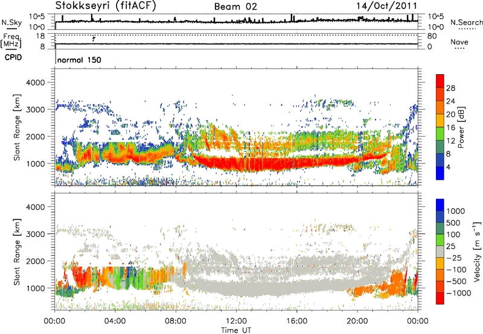Select the Velocity [m s-1] colorbar title
The image size is (483, 334).
(477, 251)
